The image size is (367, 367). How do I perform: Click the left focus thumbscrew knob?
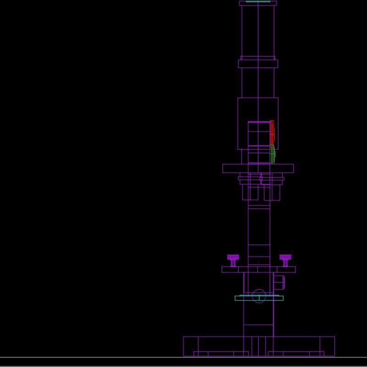click(x=232, y=257)
